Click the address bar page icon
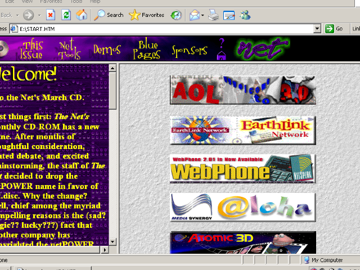360x270 pixels. 14,29
